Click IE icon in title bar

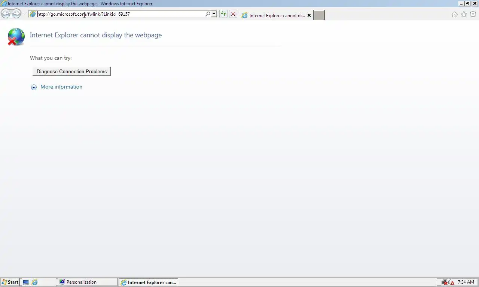(x=4, y=3)
